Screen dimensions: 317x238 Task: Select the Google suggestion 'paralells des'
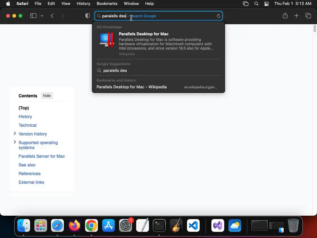(x=158, y=70)
